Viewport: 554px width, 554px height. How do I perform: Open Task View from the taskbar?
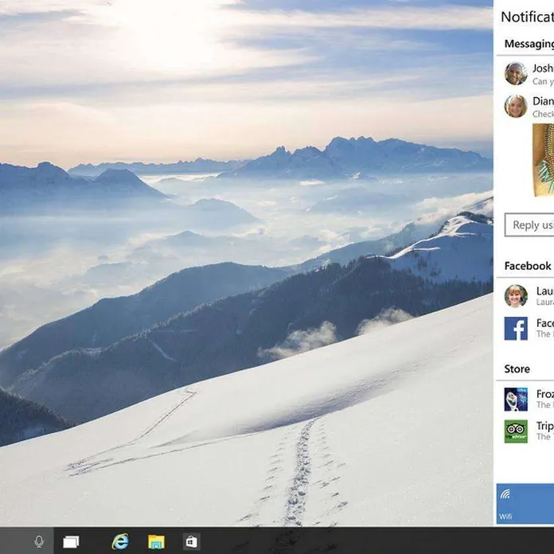point(72,541)
